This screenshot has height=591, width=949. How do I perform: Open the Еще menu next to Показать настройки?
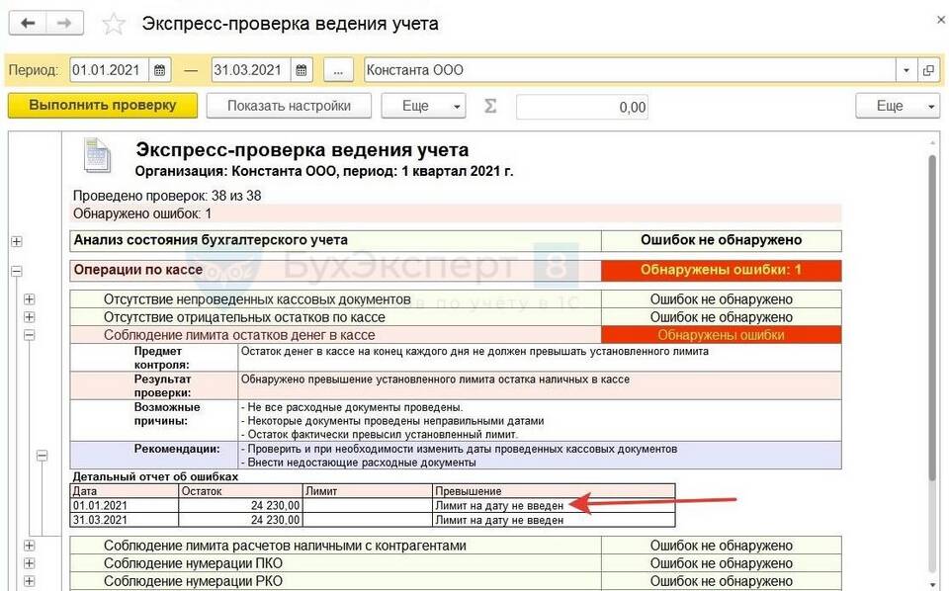click(x=423, y=106)
